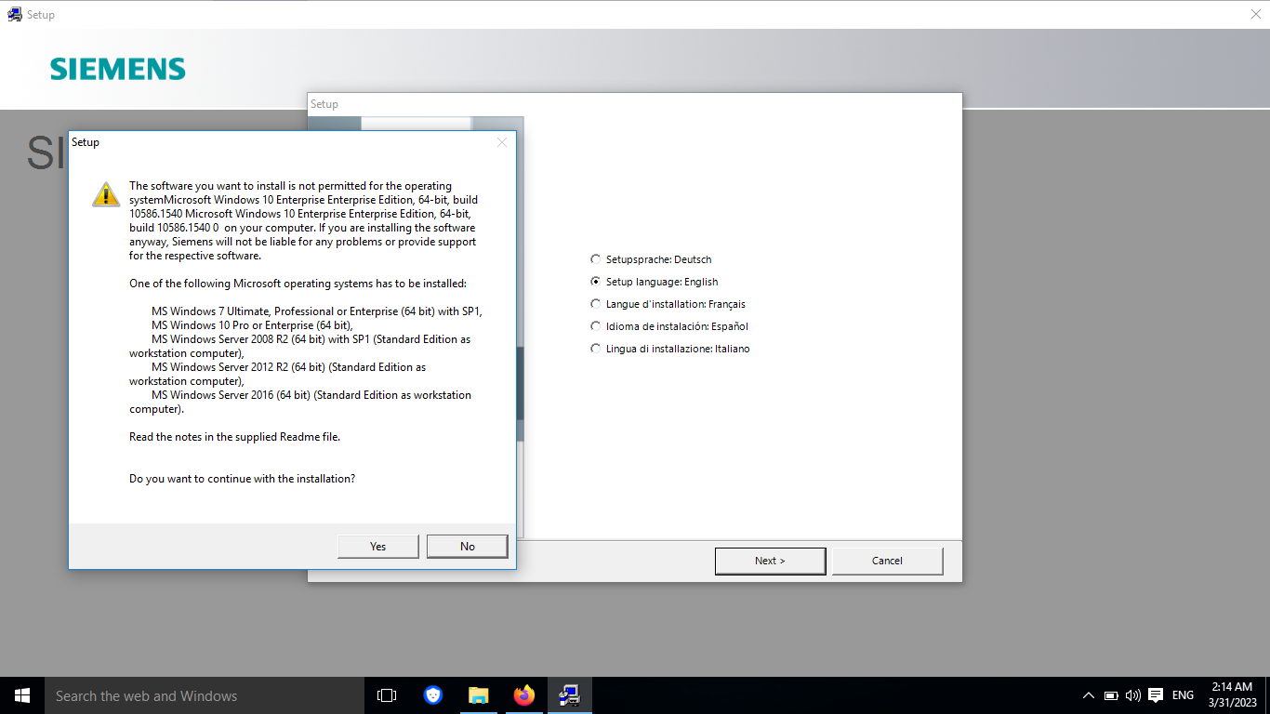This screenshot has width=1270, height=714.
Task: Launch Firefox from the taskbar
Action: click(524, 695)
